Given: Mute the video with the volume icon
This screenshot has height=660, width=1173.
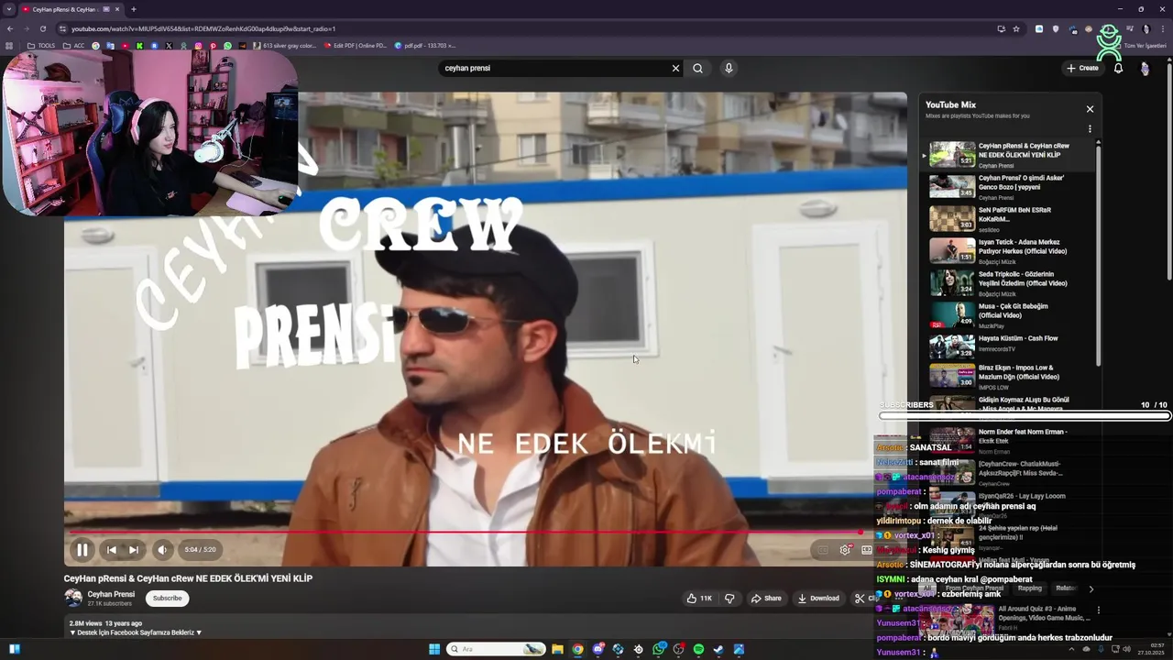Looking at the screenshot, I should click(x=162, y=550).
